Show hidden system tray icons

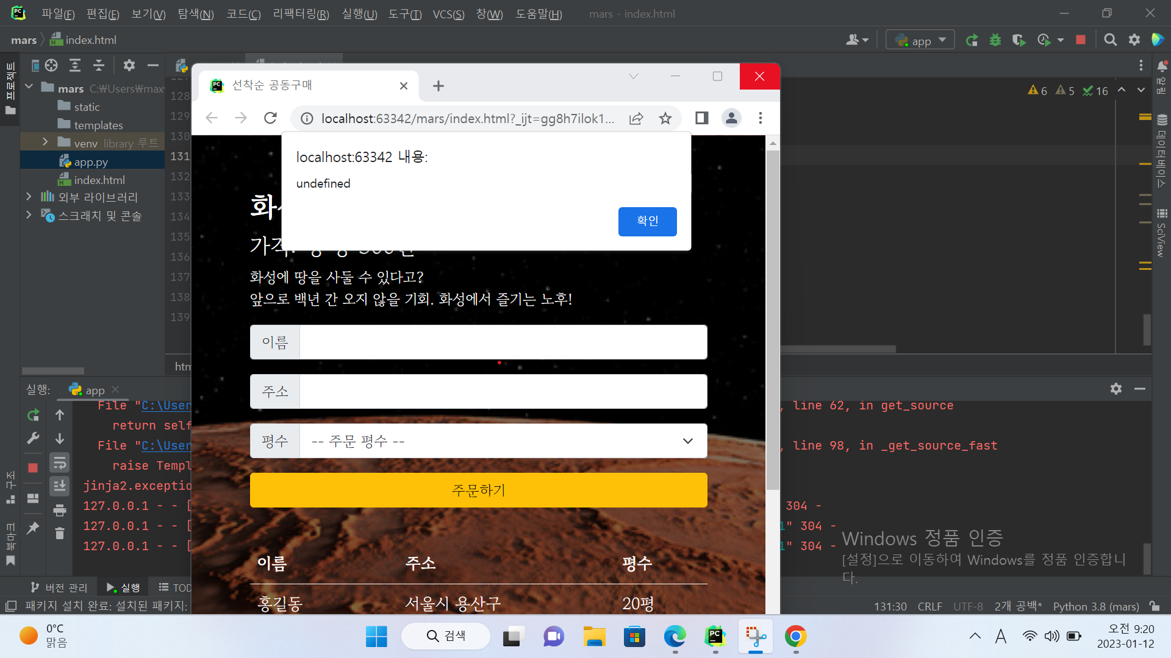coord(975,636)
